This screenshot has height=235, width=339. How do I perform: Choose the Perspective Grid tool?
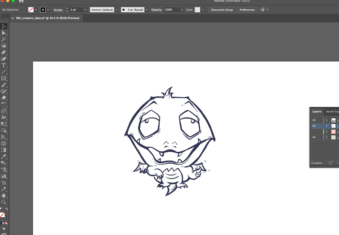tap(4, 137)
